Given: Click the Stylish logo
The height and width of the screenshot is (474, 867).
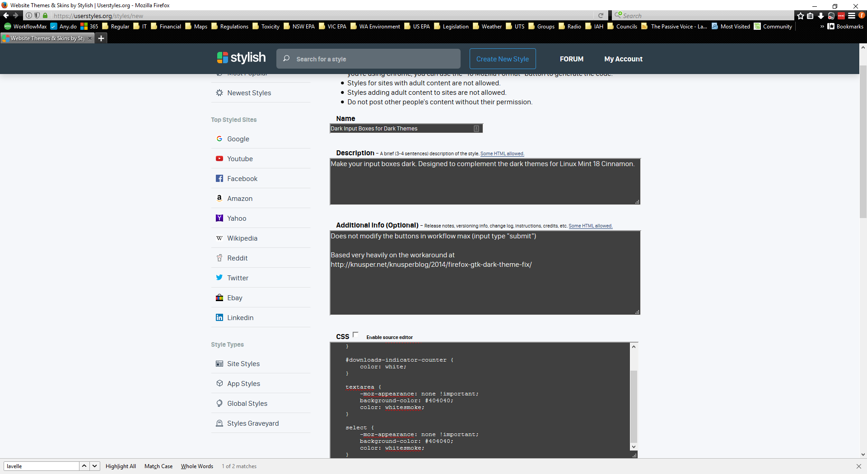Looking at the screenshot, I should 241,58.
